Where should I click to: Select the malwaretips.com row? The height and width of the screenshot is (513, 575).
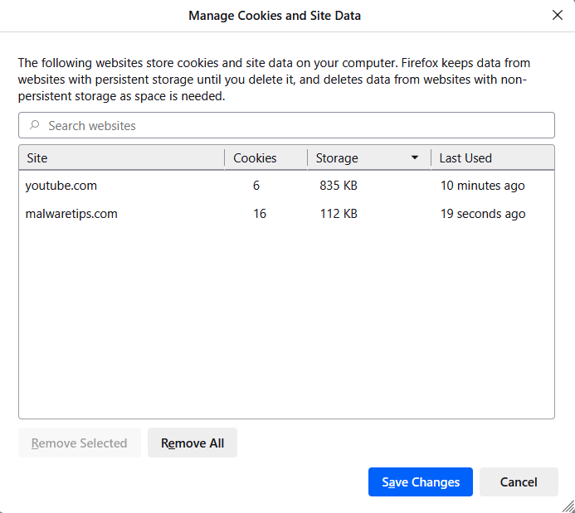tap(71, 214)
